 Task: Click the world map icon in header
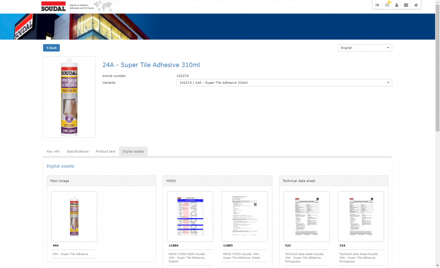(103, 6)
